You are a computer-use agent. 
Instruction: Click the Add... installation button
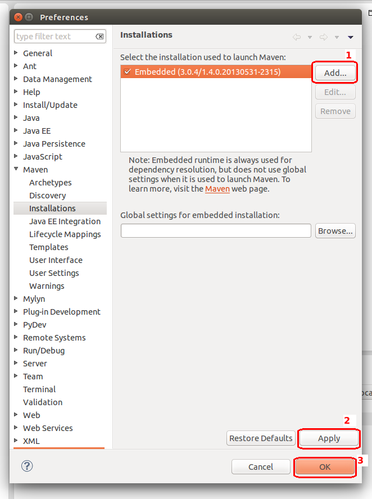335,72
